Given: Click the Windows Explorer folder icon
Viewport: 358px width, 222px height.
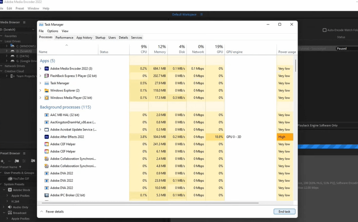Looking at the screenshot, I should pyautogui.click(x=47, y=90).
